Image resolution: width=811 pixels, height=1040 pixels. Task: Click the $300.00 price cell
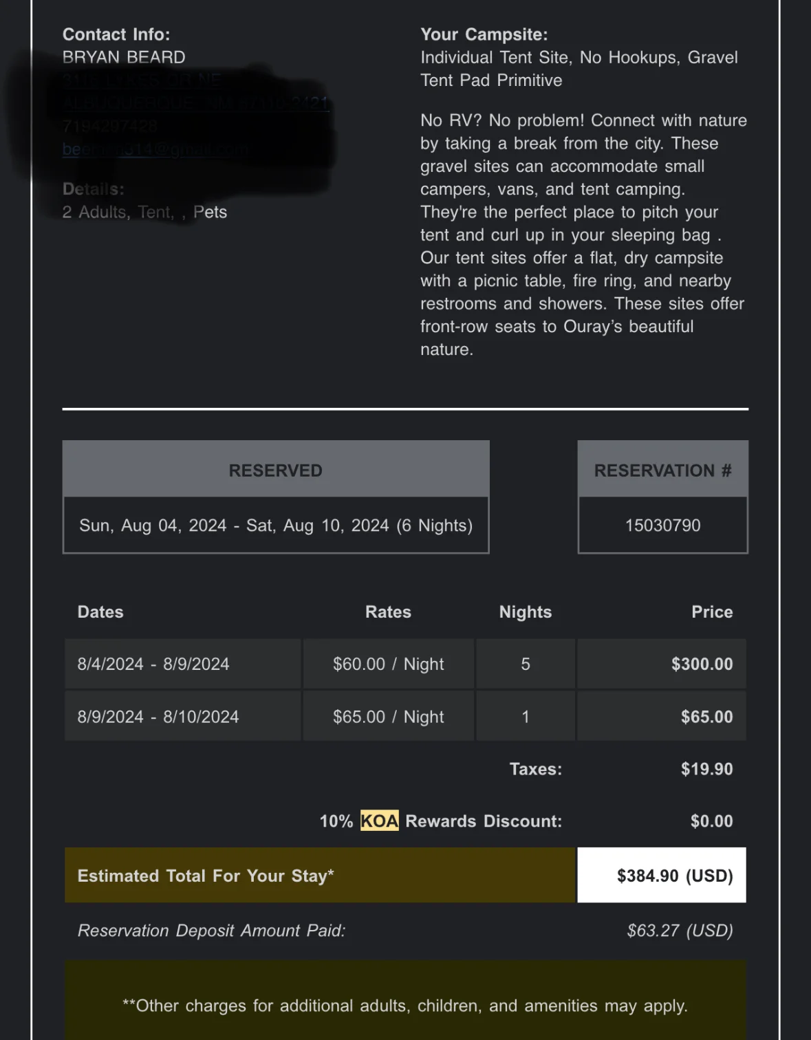(x=702, y=664)
